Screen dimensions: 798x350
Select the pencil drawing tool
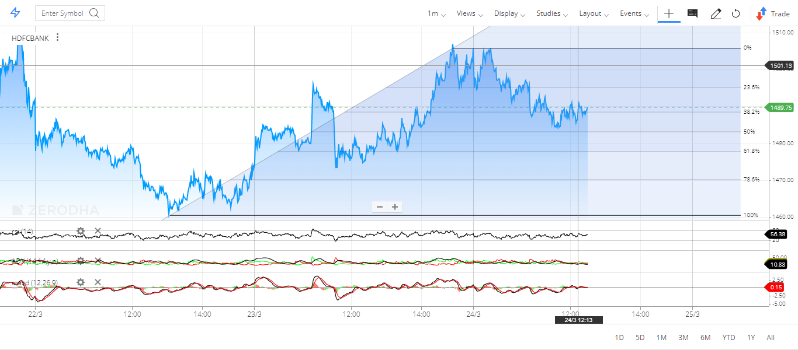[x=716, y=13]
